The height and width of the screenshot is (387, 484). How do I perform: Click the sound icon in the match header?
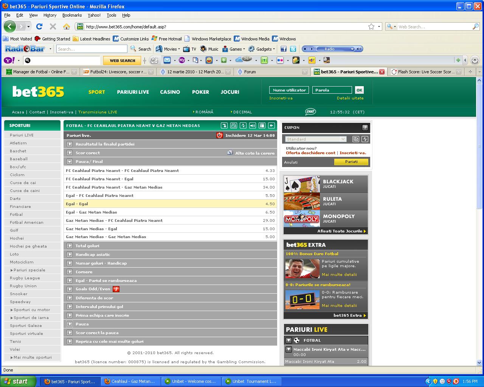coord(253,125)
